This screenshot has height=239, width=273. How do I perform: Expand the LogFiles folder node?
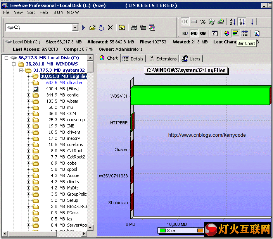(x=28, y=76)
